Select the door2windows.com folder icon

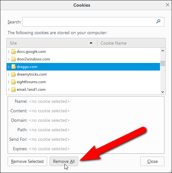[x=14, y=59]
